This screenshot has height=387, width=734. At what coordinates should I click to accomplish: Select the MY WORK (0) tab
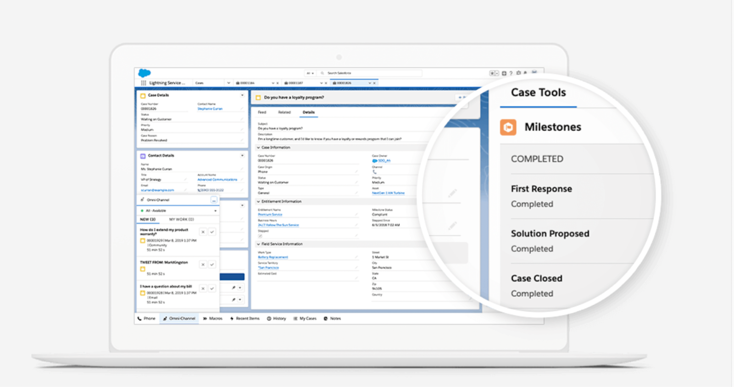tap(182, 220)
